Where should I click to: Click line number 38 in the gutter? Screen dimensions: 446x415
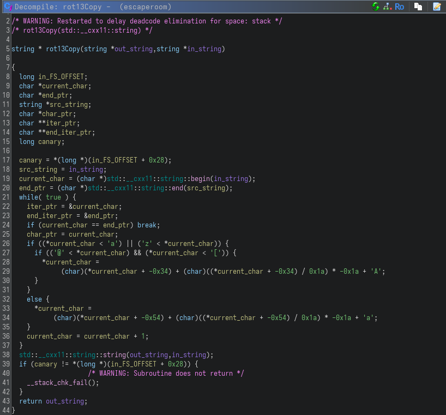click(x=6, y=355)
